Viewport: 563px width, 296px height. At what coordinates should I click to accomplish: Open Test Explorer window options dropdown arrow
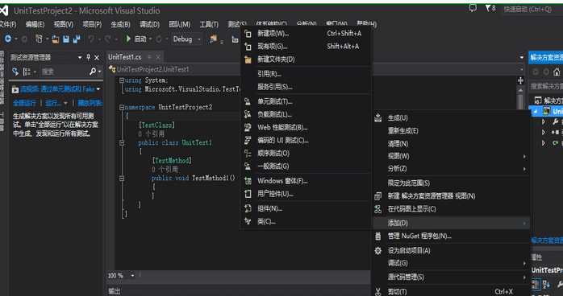tap(80, 58)
